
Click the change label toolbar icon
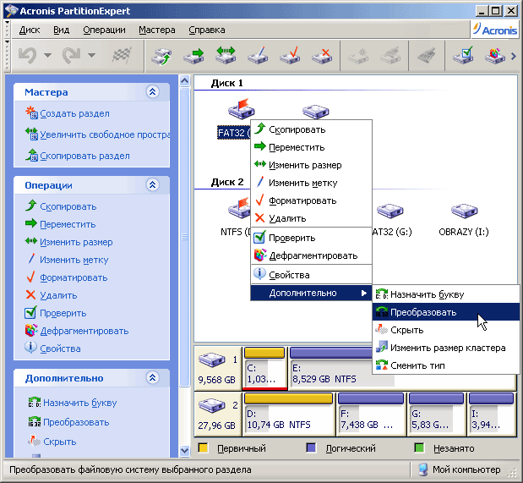point(258,56)
